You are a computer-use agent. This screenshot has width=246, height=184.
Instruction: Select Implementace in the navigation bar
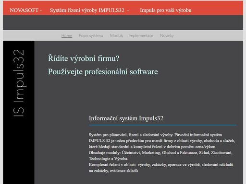(141, 35)
